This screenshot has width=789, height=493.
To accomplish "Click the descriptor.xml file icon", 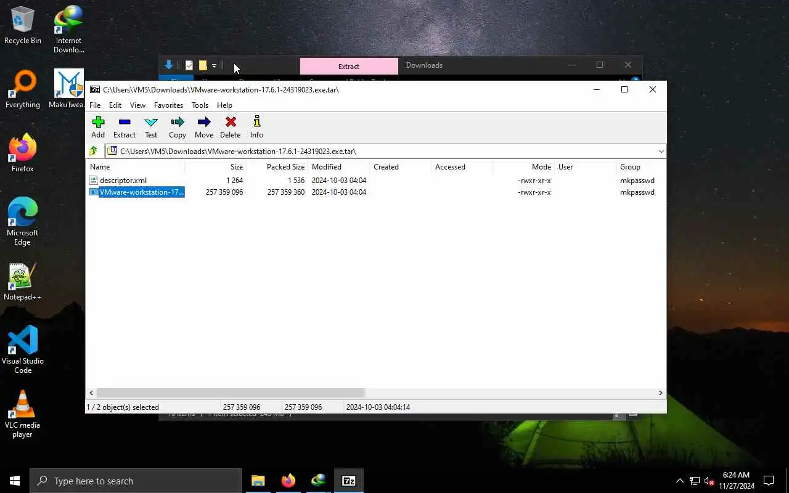I will click(x=94, y=181).
